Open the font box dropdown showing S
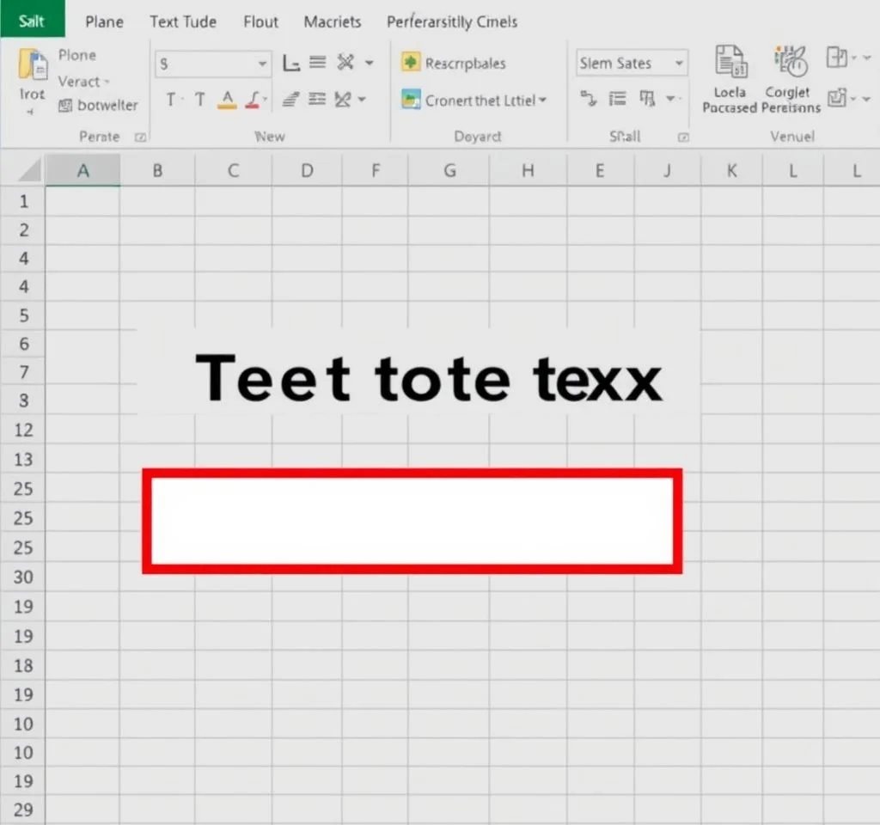Screen dimensions: 880x825 (x=262, y=64)
